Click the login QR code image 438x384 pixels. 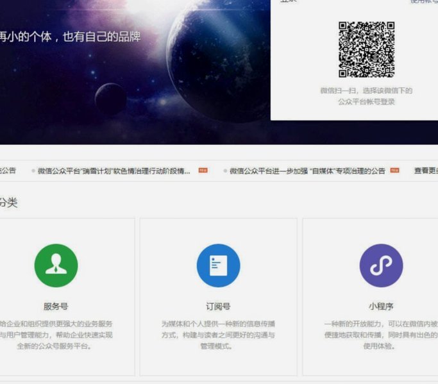366,49
